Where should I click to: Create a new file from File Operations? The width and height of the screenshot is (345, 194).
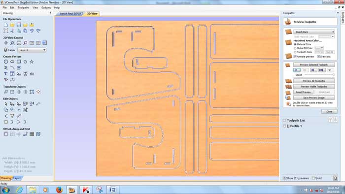[x=6, y=25]
